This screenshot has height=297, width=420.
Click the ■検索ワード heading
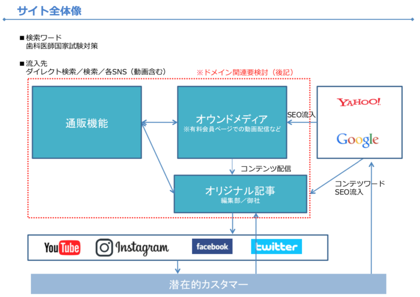point(41,37)
